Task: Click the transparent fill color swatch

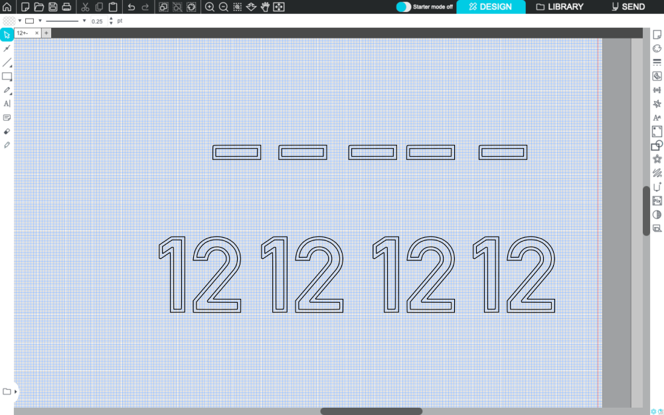Action: 9,21
